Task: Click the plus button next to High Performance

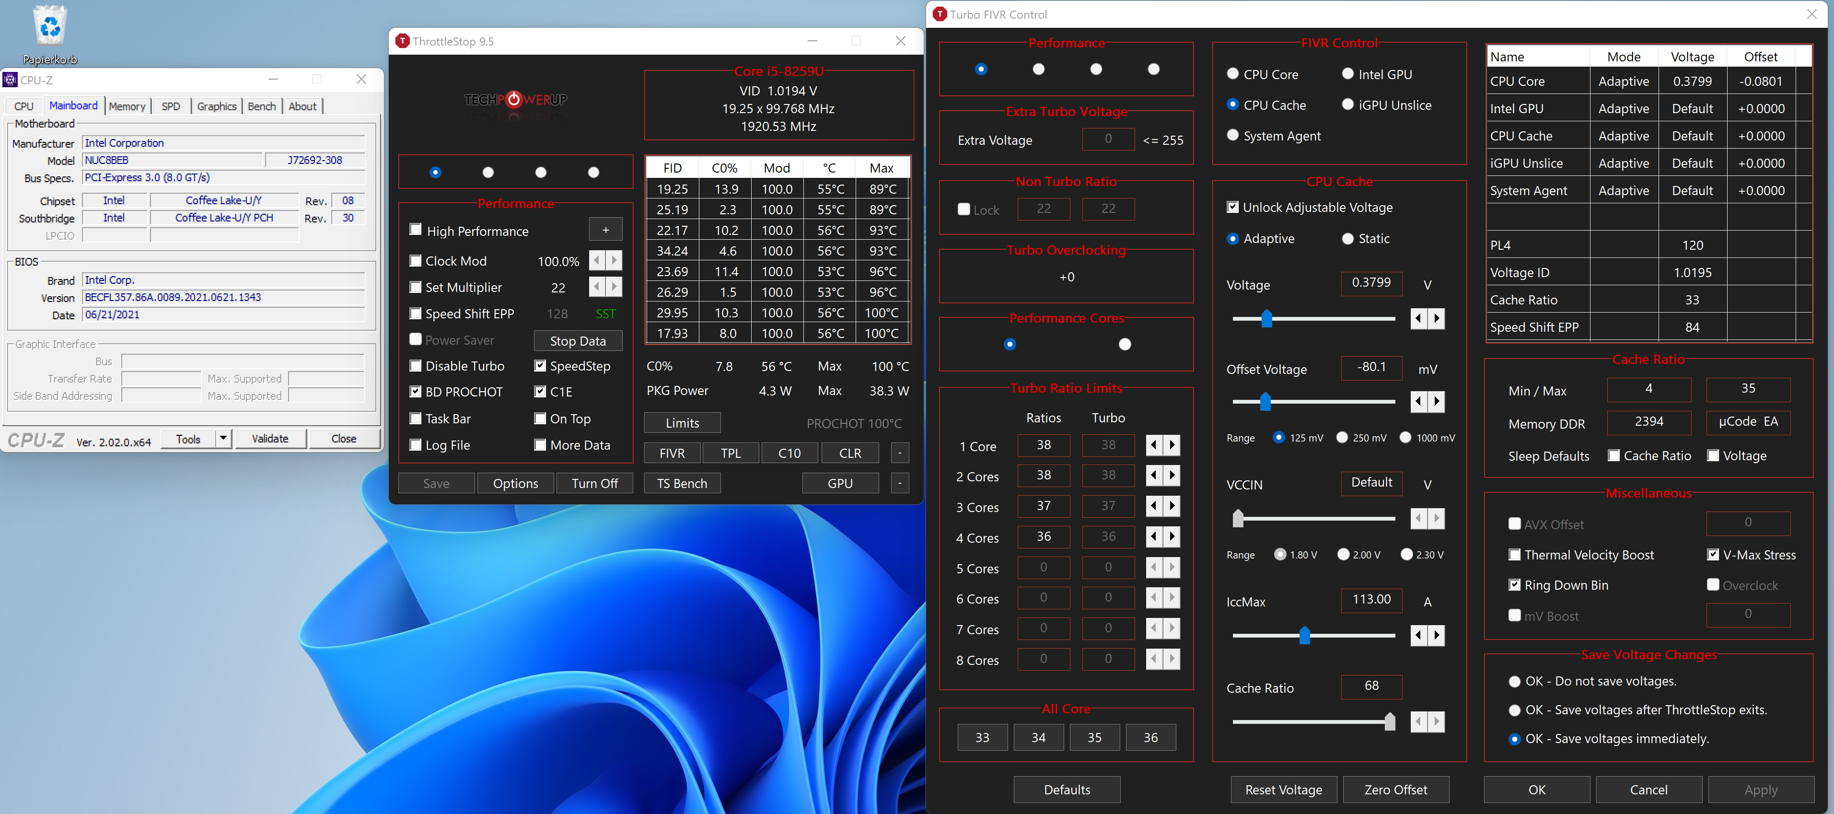Action: tap(605, 230)
